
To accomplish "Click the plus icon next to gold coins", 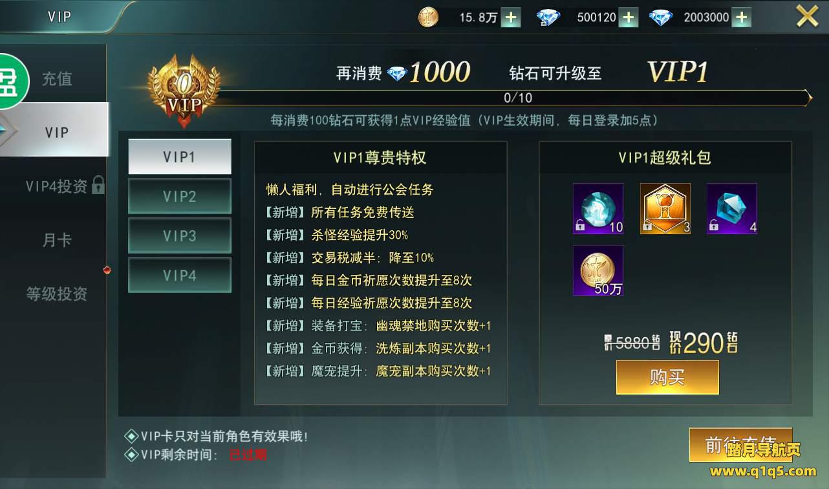I will [x=511, y=17].
